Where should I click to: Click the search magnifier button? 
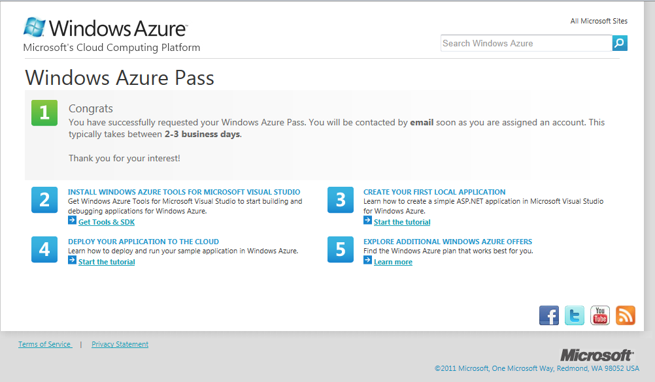620,43
